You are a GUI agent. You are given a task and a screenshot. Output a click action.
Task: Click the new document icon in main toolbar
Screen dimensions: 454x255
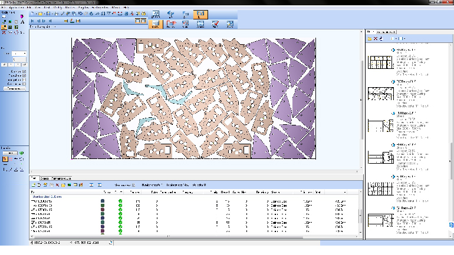click(x=32, y=13)
